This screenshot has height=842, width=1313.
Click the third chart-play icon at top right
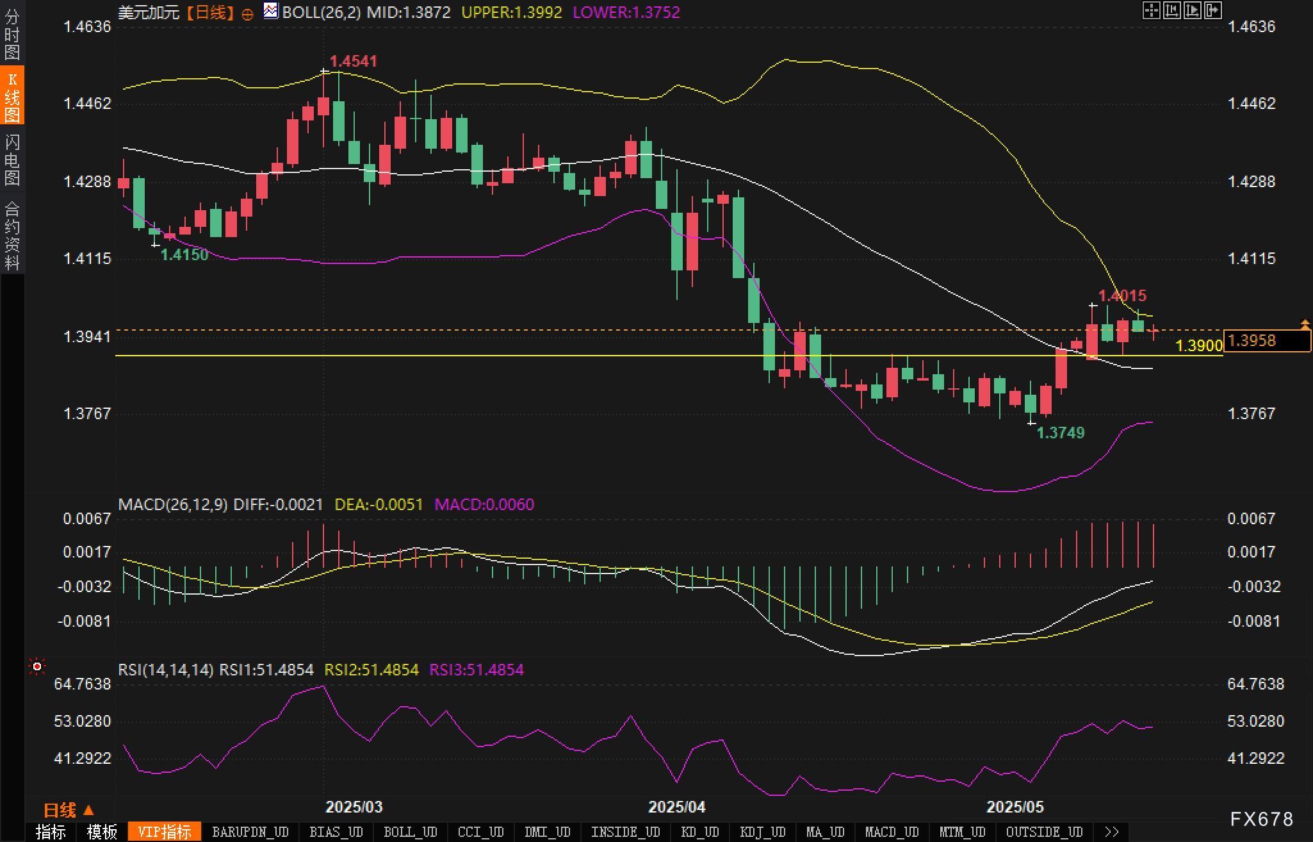click(1193, 10)
